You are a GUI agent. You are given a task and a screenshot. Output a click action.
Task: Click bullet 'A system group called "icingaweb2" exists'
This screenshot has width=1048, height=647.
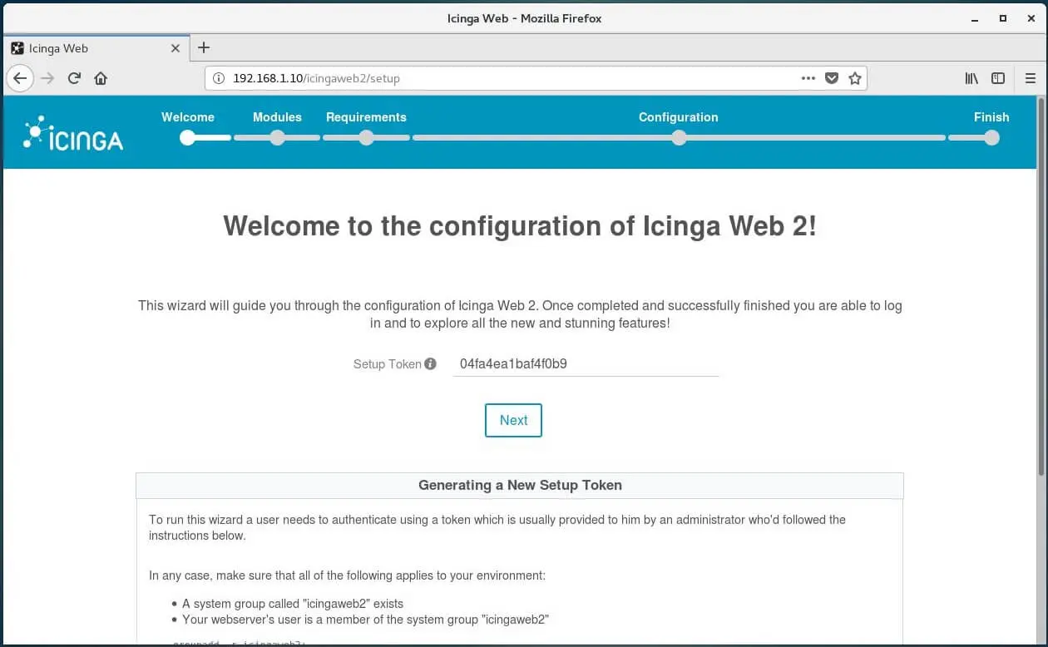293,604
